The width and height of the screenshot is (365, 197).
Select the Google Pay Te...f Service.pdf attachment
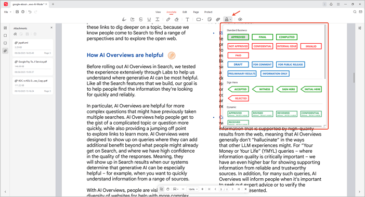click(x=33, y=67)
